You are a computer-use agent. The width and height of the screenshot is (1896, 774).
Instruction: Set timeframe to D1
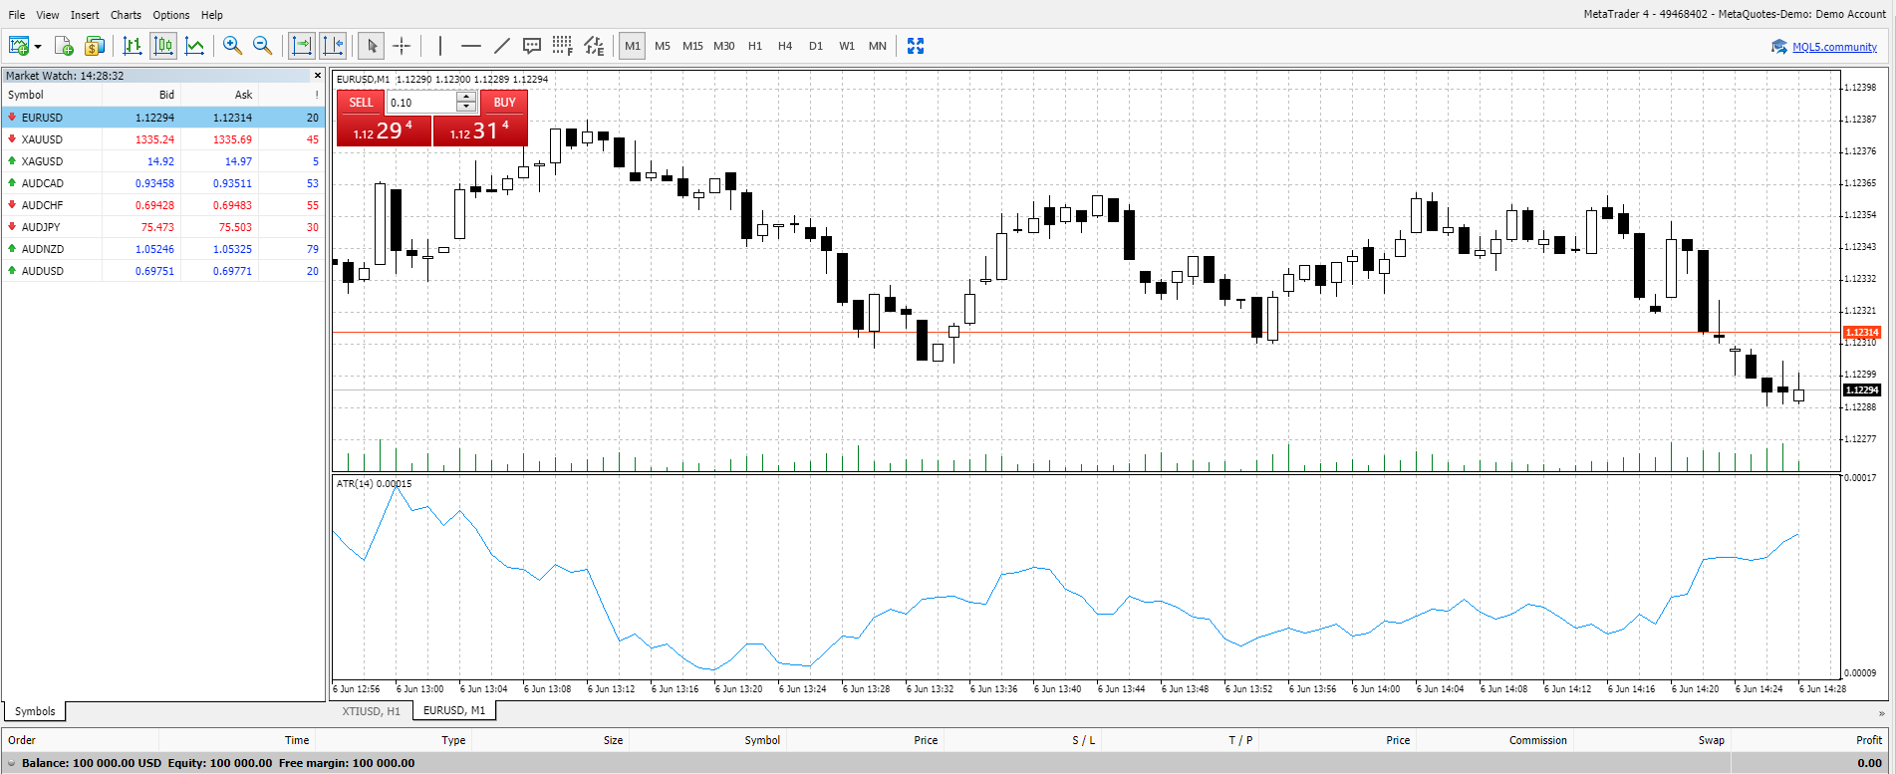[x=816, y=46]
